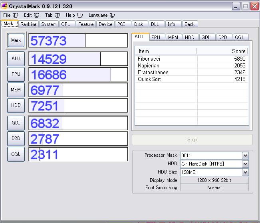The height and width of the screenshot is (223, 260).
Task: Click the total score bar 57373
Action: coord(78,40)
